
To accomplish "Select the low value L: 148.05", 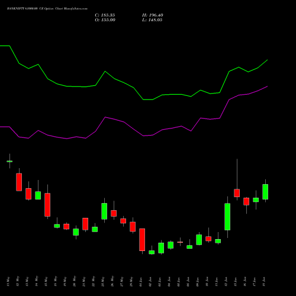I will 152,20.
